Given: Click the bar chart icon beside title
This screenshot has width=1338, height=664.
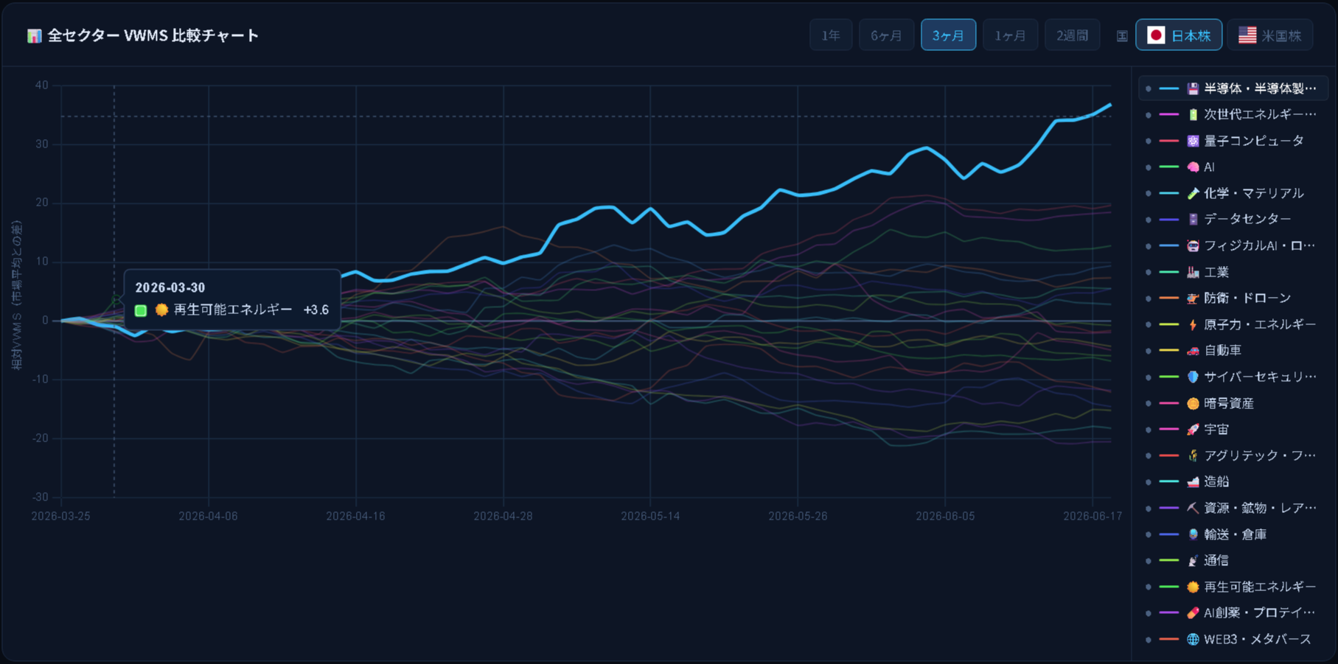Looking at the screenshot, I should (34, 35).
